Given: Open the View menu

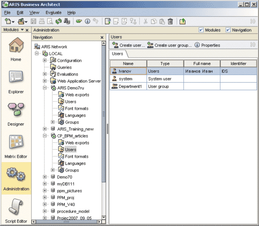Looking at the screenshot, I should pyautogui.click(x=35, y=13).
